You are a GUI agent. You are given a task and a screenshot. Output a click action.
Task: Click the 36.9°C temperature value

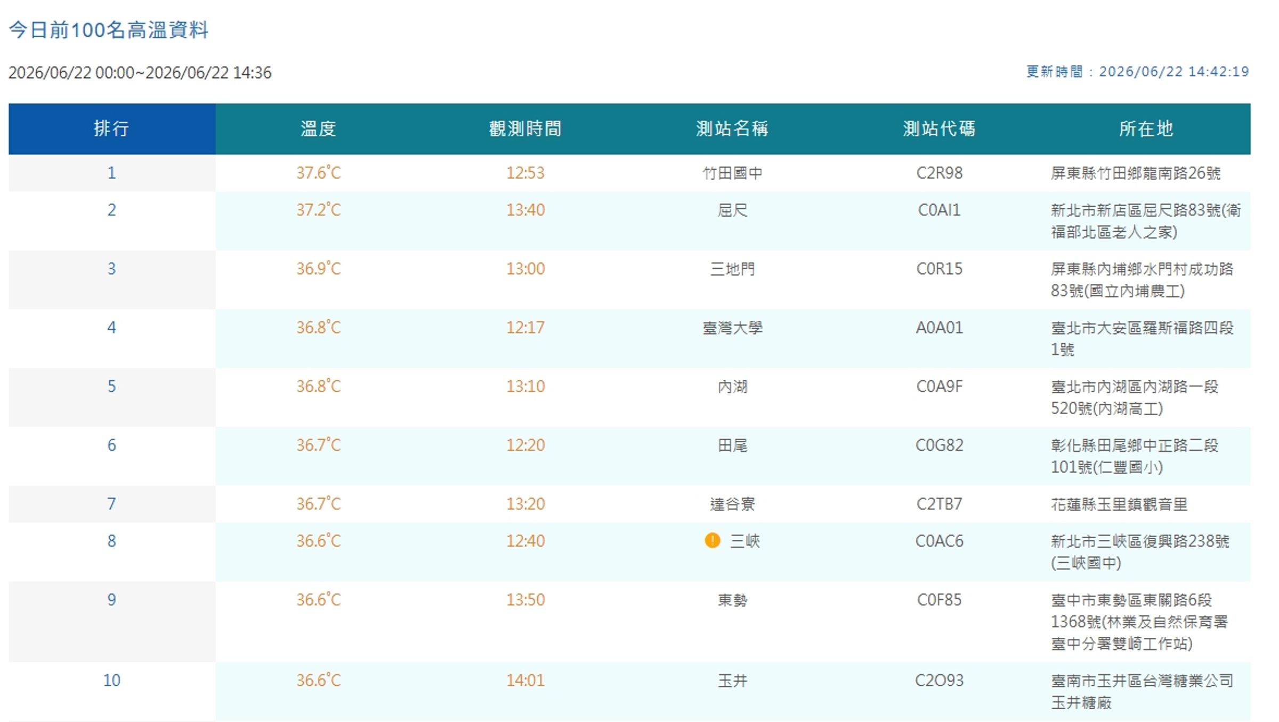click(318, 269)
